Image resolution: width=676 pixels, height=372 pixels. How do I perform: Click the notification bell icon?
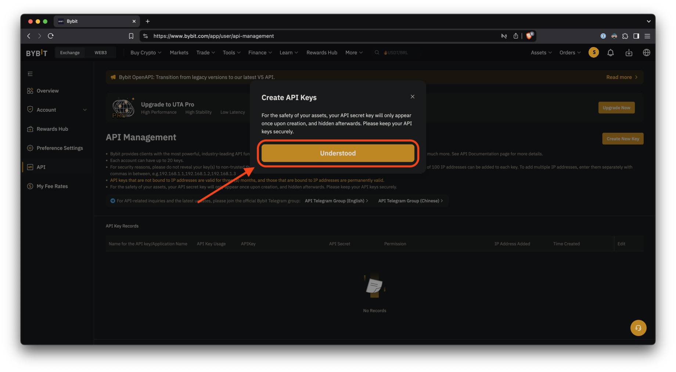tap(610, 53)
